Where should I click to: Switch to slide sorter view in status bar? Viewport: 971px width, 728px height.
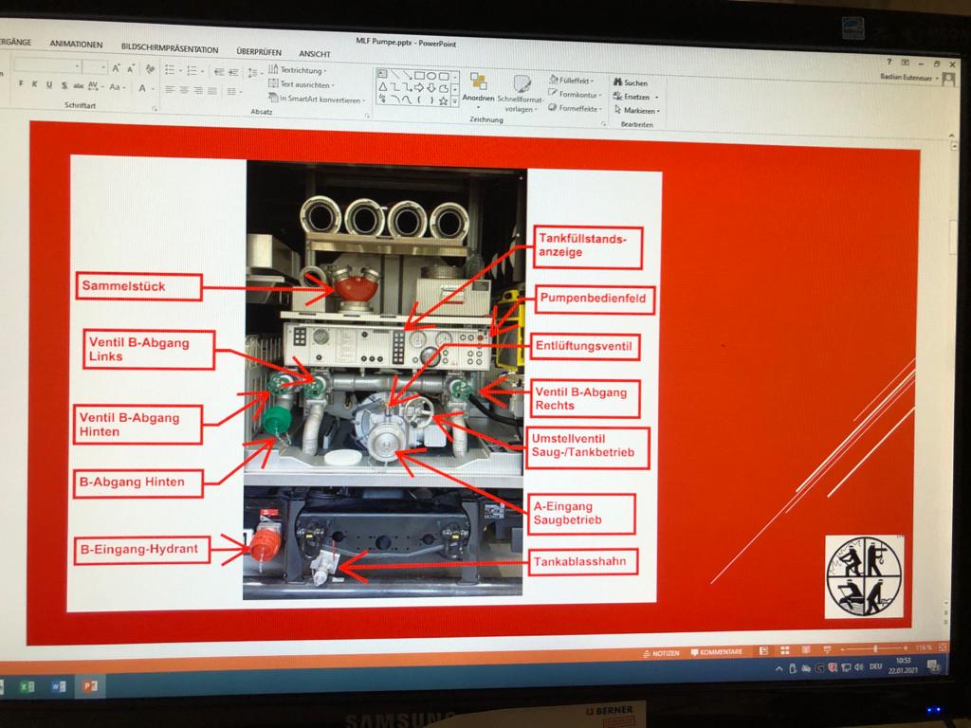coord(784,650)
